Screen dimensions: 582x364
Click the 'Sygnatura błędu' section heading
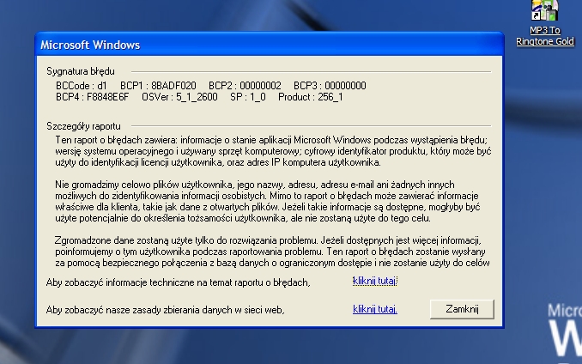point(80,71)
